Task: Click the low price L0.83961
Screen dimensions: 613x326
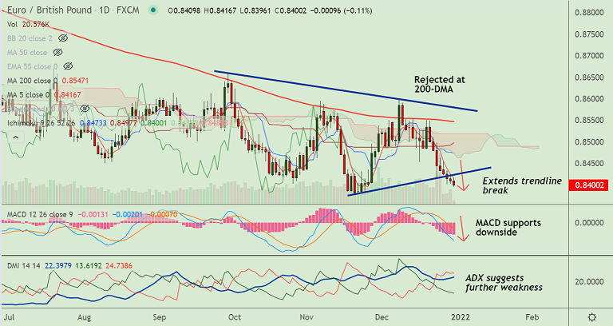Action: coord(255,11)
